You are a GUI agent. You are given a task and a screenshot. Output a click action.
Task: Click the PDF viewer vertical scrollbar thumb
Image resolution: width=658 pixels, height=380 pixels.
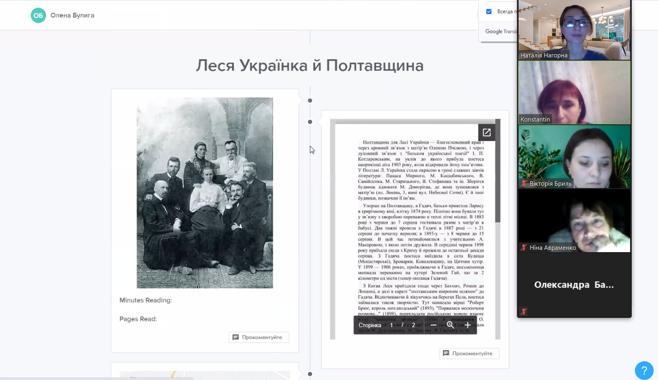click(x=497, y=171)
